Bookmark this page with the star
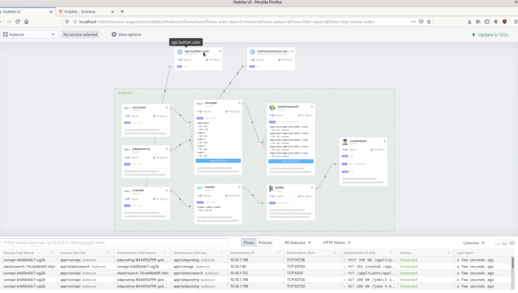Image resolution: width=518 pixels, height=293 pixels. click(429, 21)
